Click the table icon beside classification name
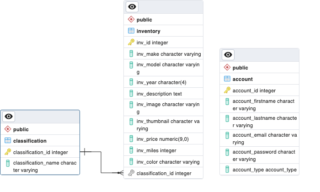Image resolution: width=320 pixels, height=192 pixels. 8,140
